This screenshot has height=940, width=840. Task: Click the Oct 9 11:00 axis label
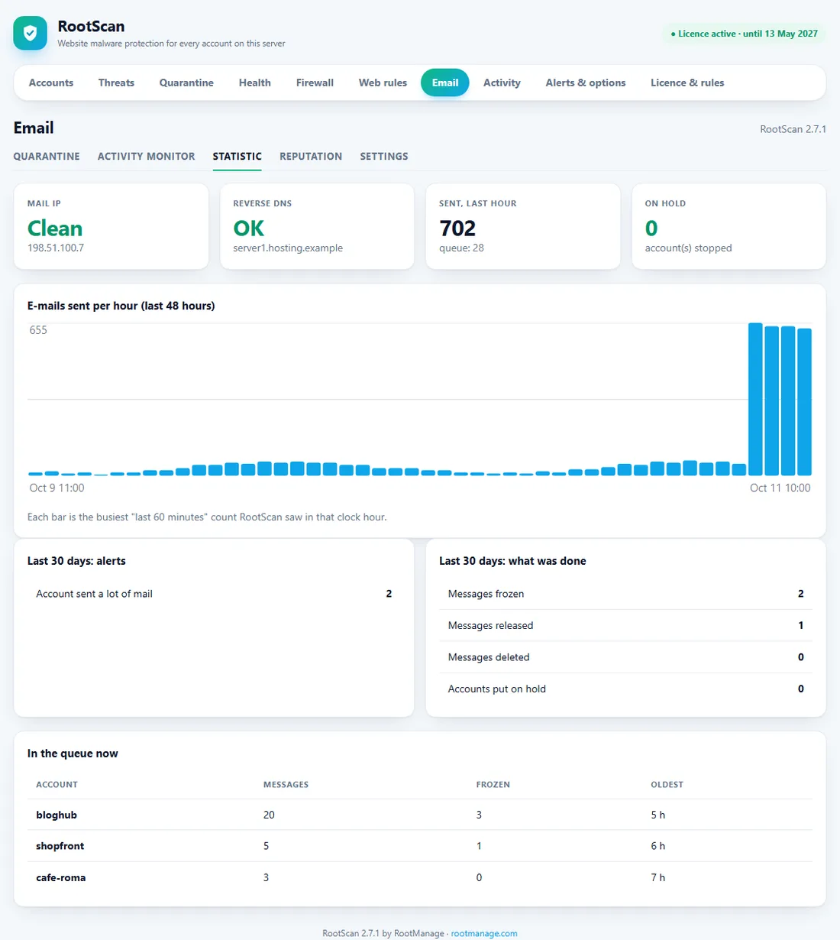tap(57, 488)
